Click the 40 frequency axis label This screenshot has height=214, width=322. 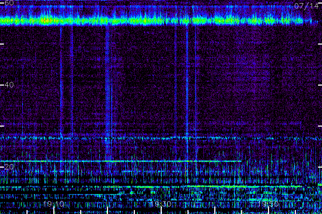pos(9,85)
